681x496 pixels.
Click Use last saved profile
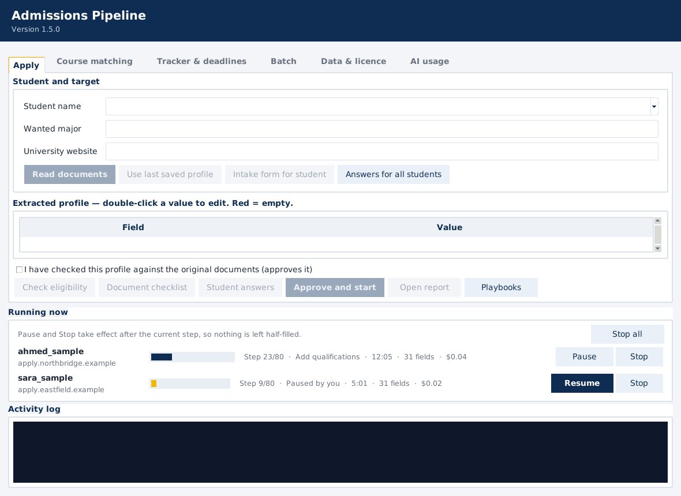click(170, 174)
